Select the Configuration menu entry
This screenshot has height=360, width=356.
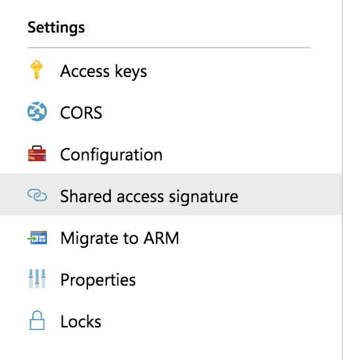(x=111, y=155)
